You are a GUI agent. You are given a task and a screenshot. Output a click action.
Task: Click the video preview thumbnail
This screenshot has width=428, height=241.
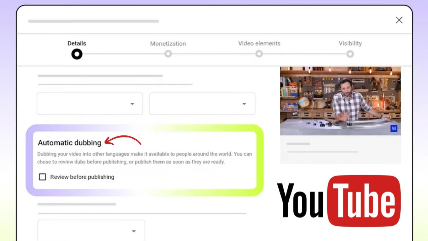(340, 100)
